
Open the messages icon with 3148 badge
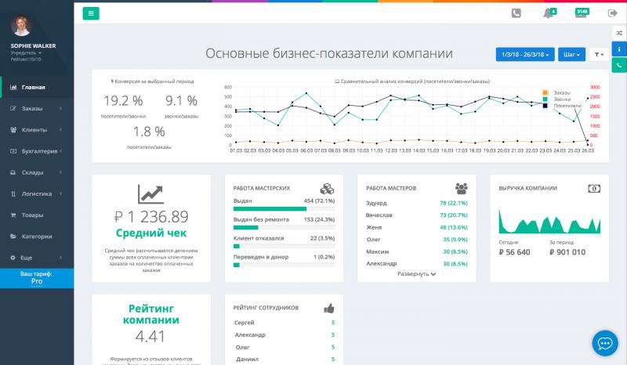click(581, 13)
